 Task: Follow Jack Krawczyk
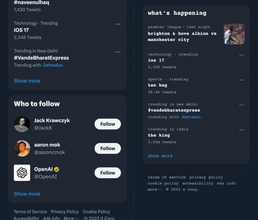pos(107,124)
